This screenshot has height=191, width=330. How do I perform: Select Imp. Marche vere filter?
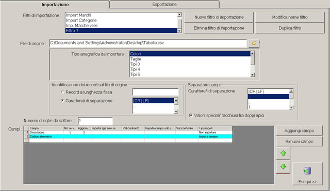click(x=121, y=26)
